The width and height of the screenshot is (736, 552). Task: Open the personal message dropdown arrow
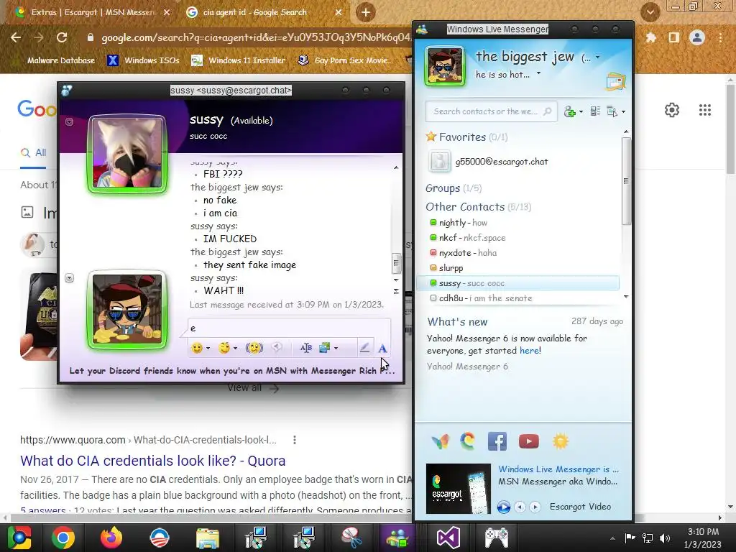pyautogui.click(x=539, y=73)
